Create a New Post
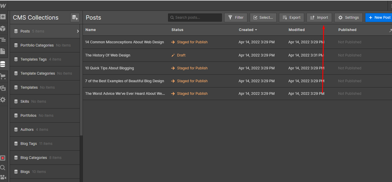 (x=379, y=18)
